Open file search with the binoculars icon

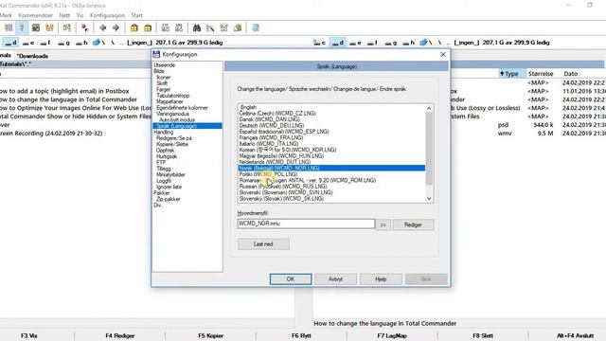(197, 27)
